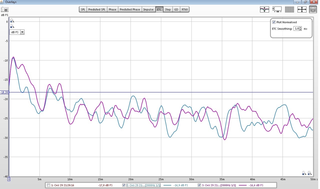This screenshot has height=189, width=320.
Task: Switch to the SPL tab
Action: (x=83, y=9)
